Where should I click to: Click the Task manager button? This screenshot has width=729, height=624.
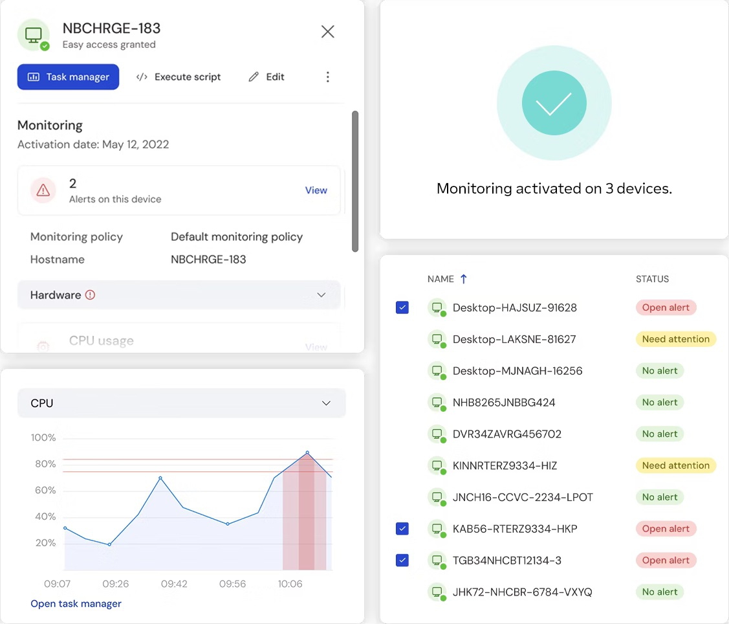(x=69, y=77)
